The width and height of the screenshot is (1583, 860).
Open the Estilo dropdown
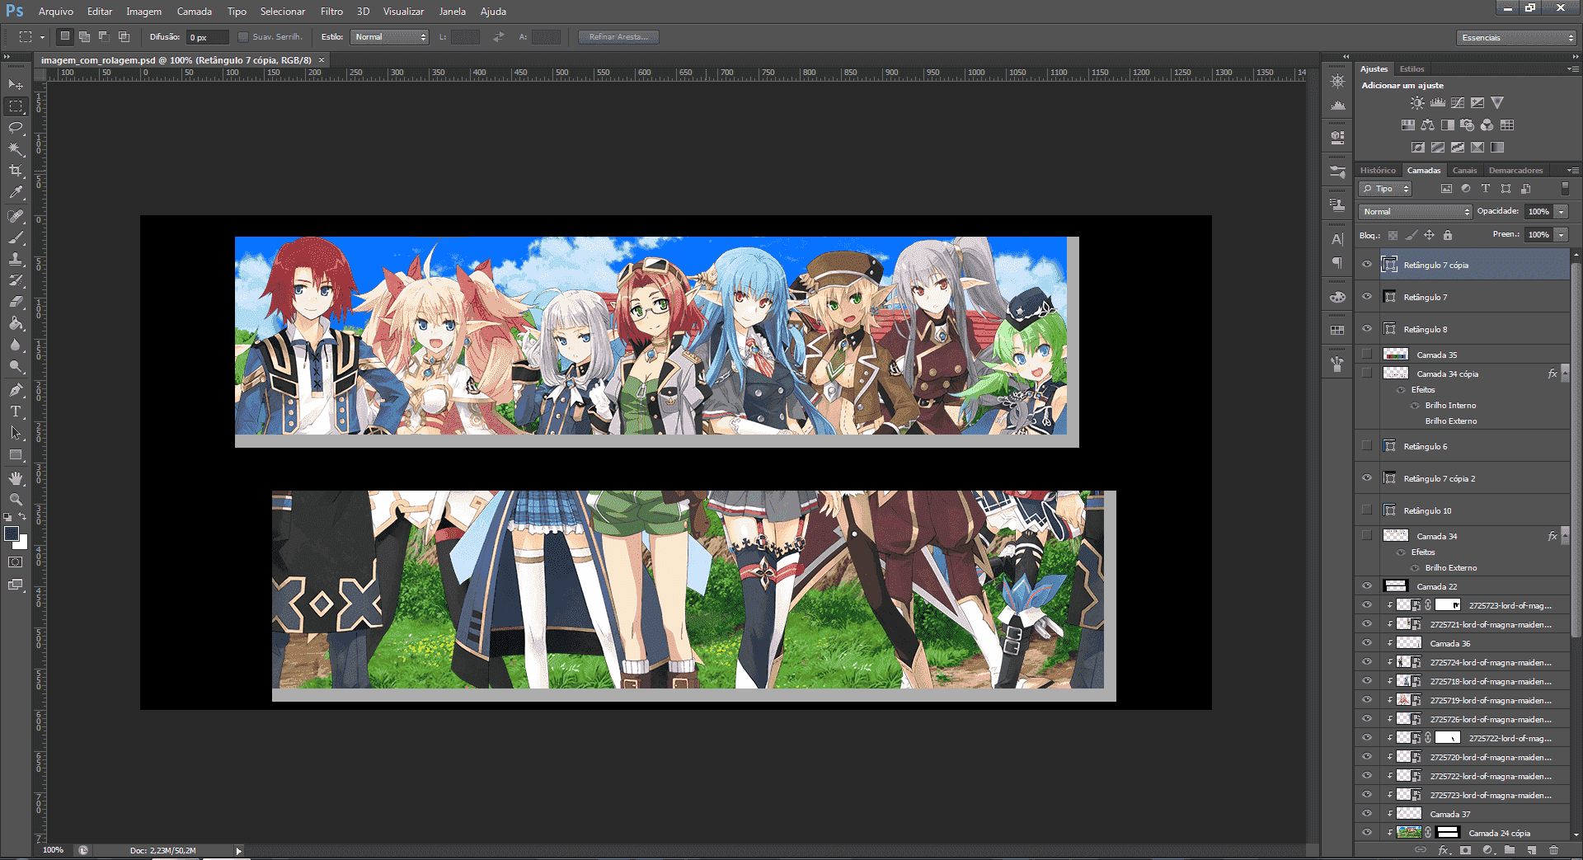[x=390, y=37]
